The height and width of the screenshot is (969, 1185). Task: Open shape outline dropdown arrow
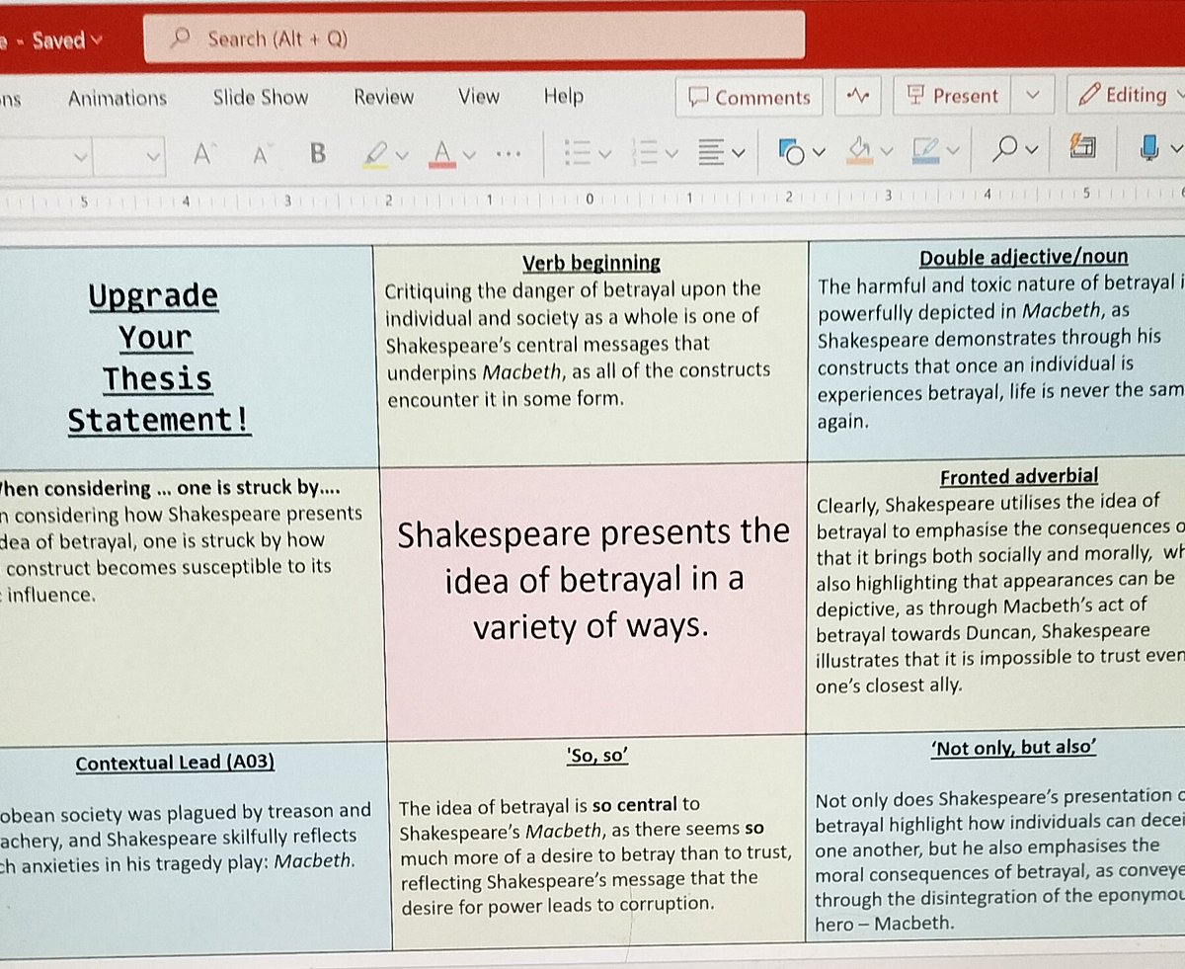[953, 150]
